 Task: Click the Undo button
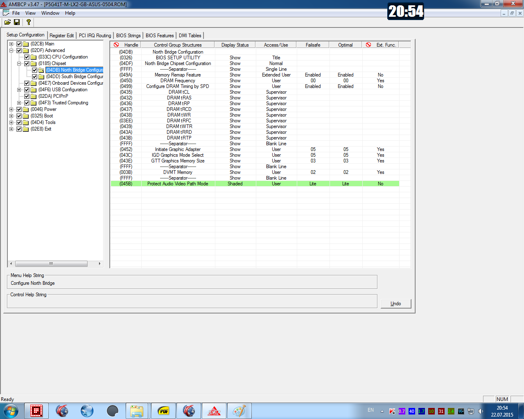pos(396,304)
